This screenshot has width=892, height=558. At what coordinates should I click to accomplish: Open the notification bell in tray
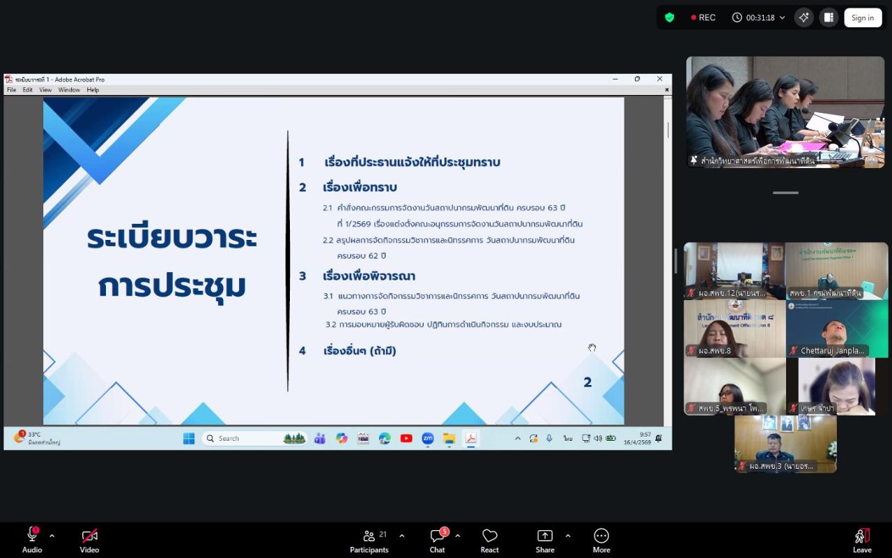point(659,438)
